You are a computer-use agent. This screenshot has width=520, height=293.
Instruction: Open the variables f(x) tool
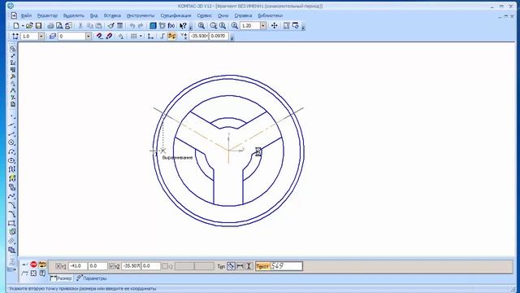(171, 25)
